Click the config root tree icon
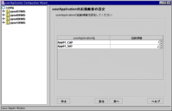The height and width of the screenshot is (111, 172). pos(3,8)
